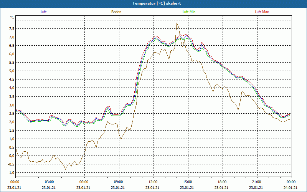Select the green 'Luft Min' legend label
Viewport: 307px width, 192px height.
189,12
